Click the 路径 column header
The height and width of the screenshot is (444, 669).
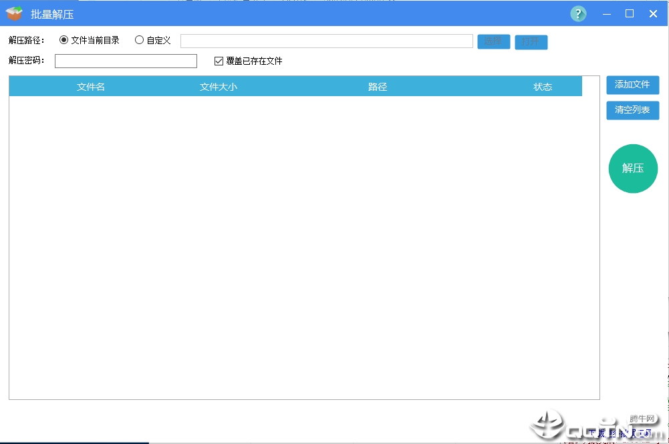coord(378,87)
